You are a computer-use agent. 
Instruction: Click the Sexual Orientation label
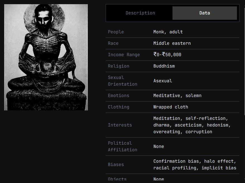[x=122, y=81]
